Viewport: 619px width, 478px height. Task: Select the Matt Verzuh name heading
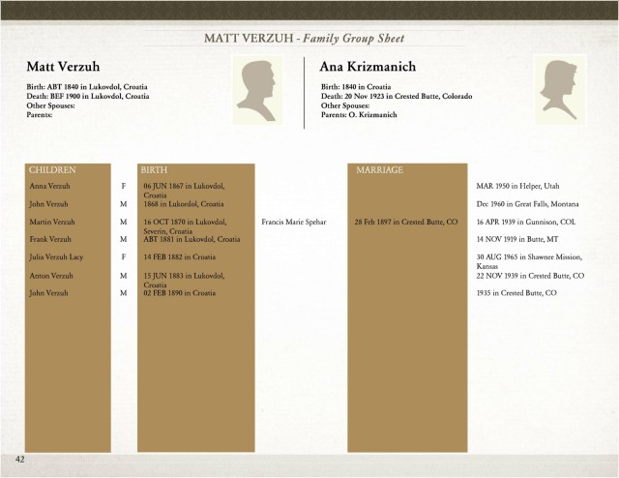(63, 67)
